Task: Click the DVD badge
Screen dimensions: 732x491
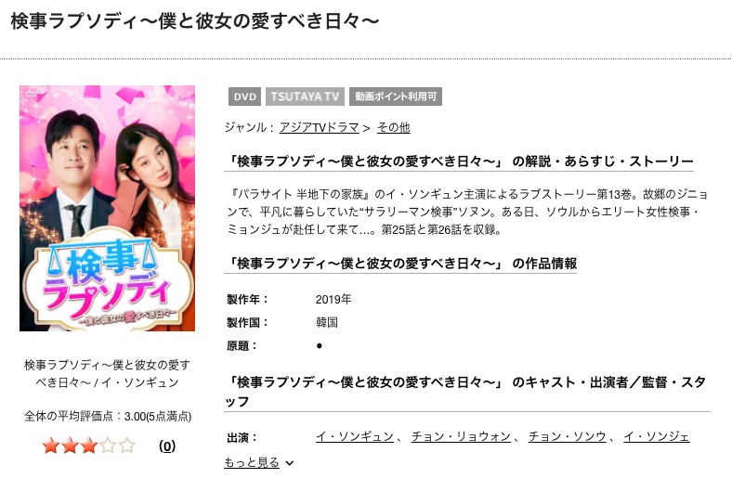Action: [x=244, y=97]
